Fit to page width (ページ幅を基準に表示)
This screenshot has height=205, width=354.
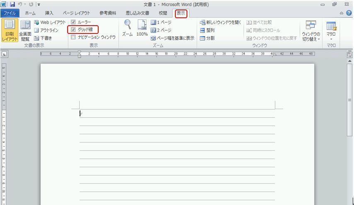[172, 38]
